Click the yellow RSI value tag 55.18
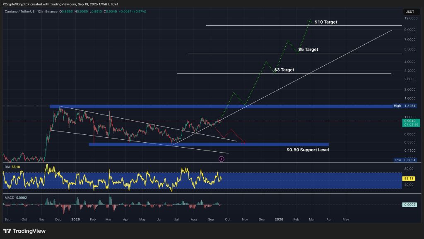 click(409, 177)
